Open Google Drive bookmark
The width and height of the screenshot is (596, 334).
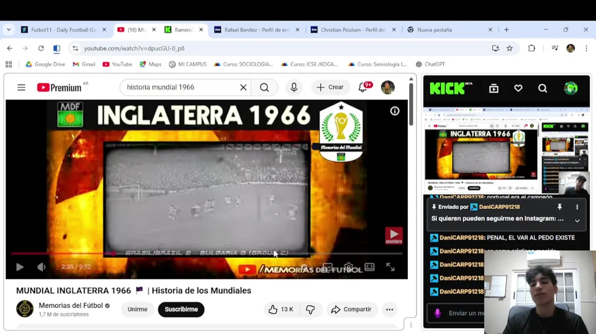point(45,64)
